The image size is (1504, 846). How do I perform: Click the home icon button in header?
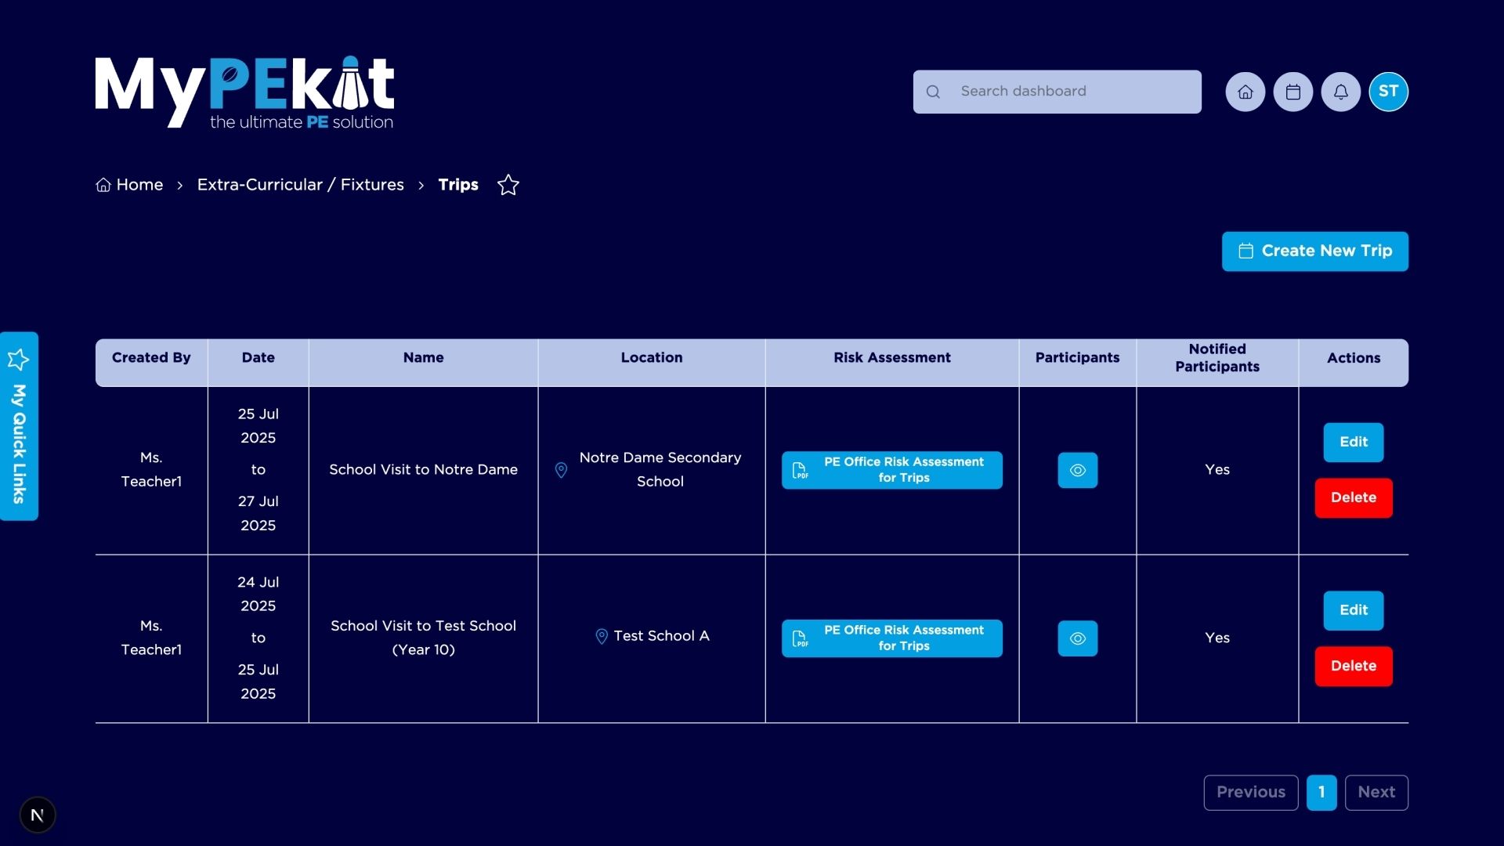coord(1245,92)
